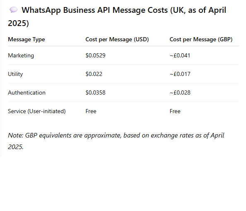Image resolution: width=246 pixels, height=211 pixels.
Task: Click the Service (User-initiated) row label
Action: (37, 111)
